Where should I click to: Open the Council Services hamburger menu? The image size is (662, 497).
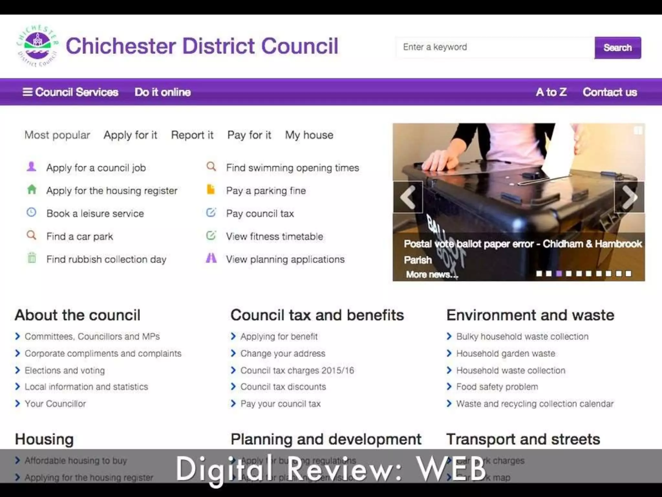click(70, 92)
